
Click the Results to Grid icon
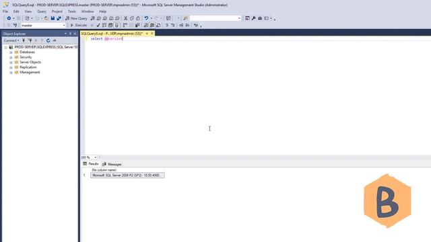pyautogui.click(x=152, y=26)
